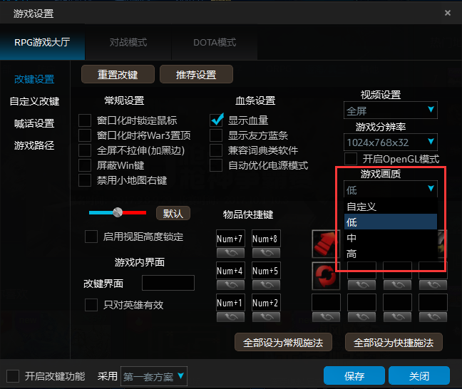The image size is (462, 389).
Task: Reset the Num+1 item hotkey
Action: click(230, 317)
